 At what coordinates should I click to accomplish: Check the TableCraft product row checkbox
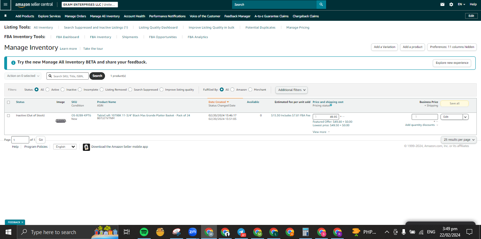point(8,116)
